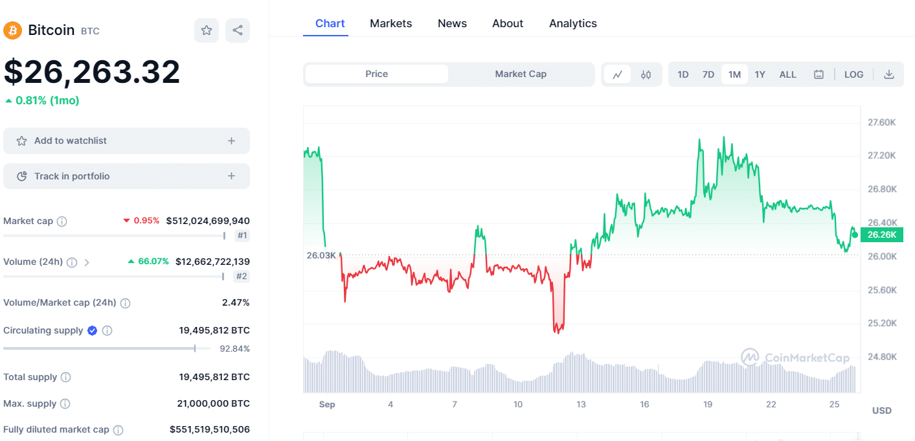915x441 pixels.
Task: Open the Analytics tab
Action: click(x=573, y=23)
